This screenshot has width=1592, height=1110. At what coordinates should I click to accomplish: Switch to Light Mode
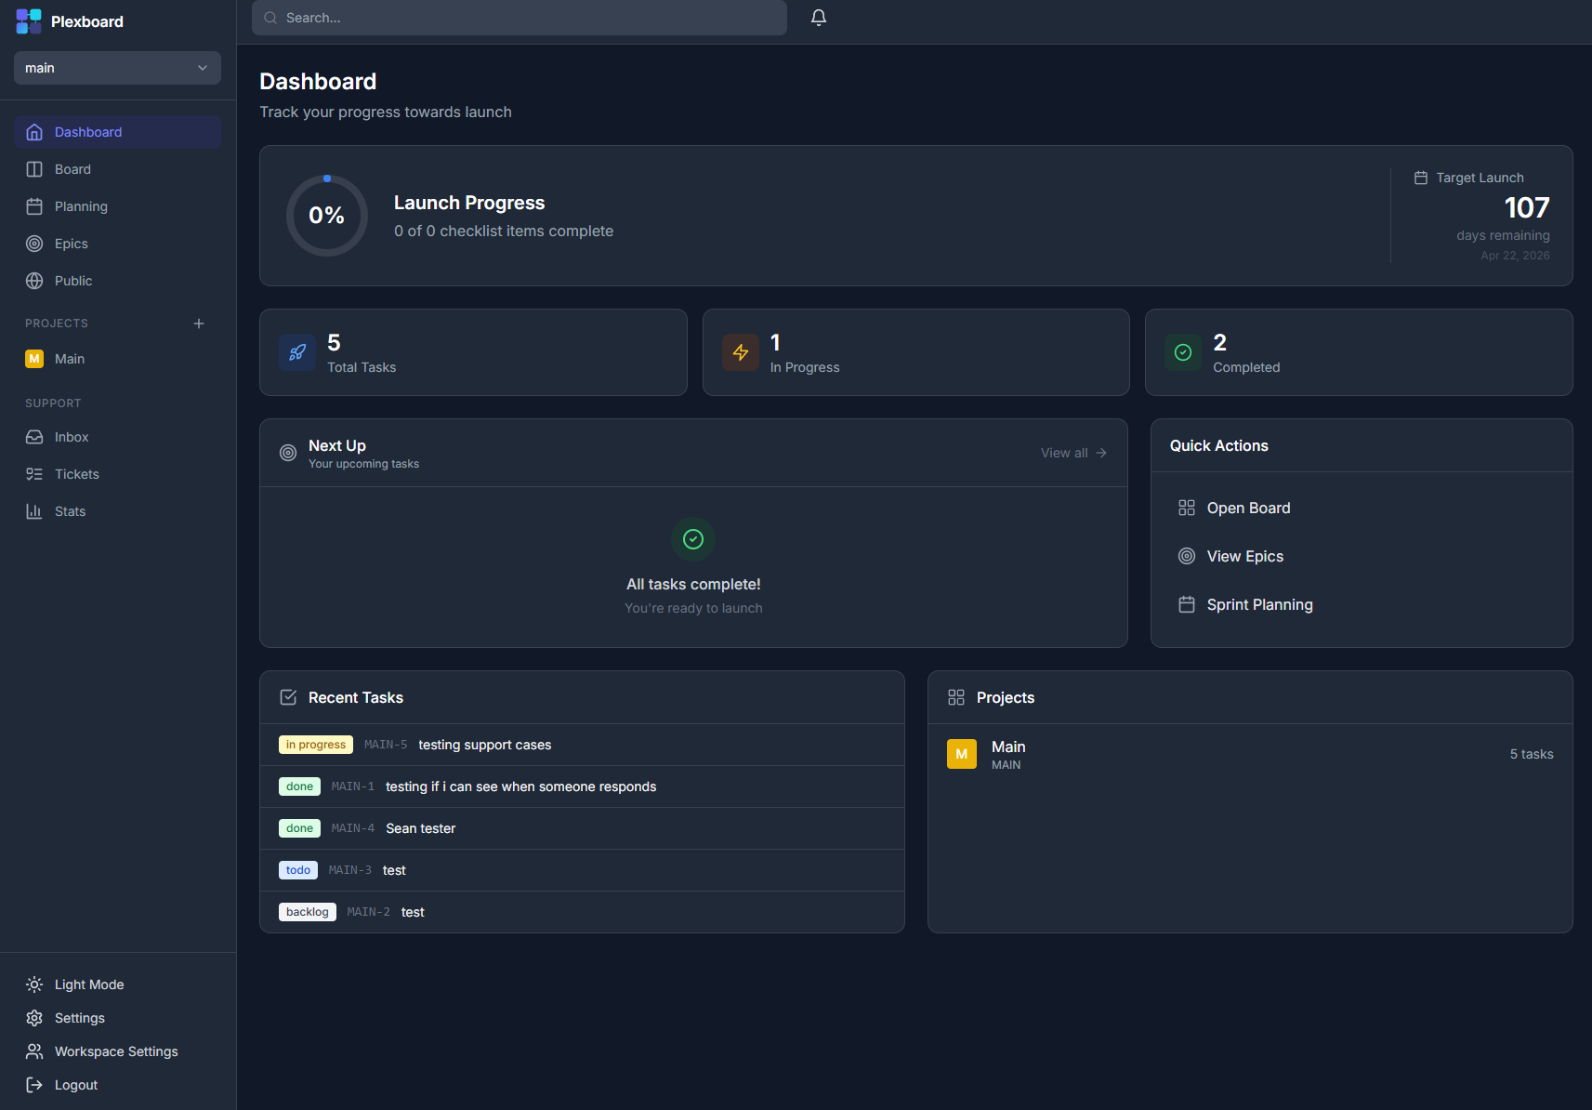88,984
